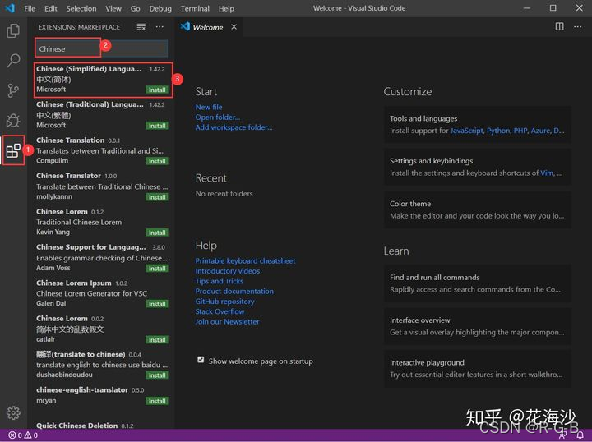Install Chinese Translation by Compulim
Screen dimensions: 592x442
coord(157,161)
